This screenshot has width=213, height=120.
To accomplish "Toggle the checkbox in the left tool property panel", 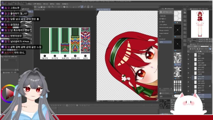I will (x=3, y=56).
